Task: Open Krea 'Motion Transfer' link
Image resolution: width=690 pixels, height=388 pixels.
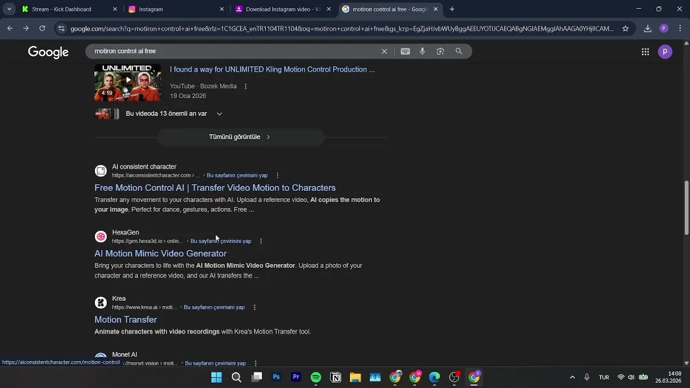Action: tap(126, 320)
